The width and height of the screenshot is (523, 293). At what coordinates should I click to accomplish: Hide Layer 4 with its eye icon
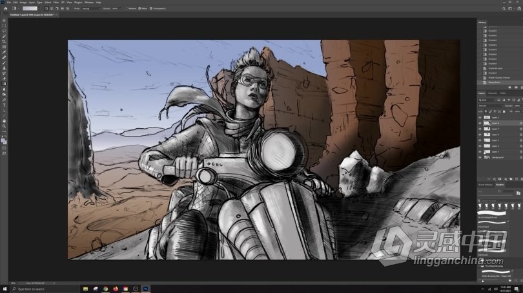[480, 146]
